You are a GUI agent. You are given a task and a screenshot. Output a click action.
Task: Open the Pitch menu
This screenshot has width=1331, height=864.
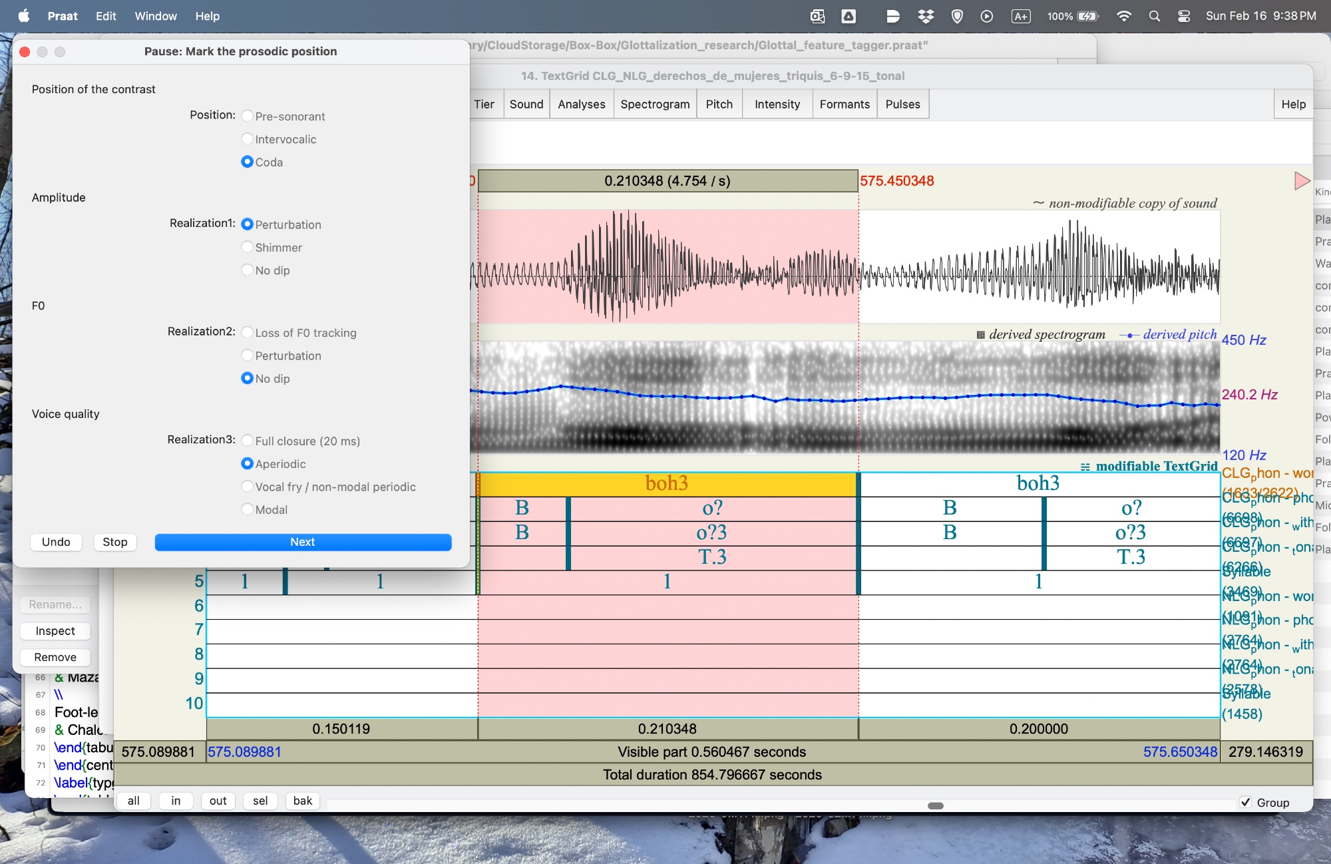719,105
